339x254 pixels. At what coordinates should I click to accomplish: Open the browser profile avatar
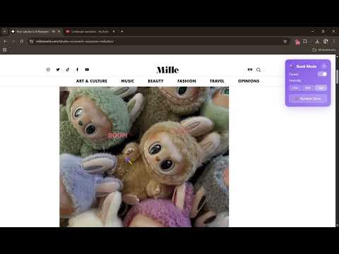tap(326, 42)
